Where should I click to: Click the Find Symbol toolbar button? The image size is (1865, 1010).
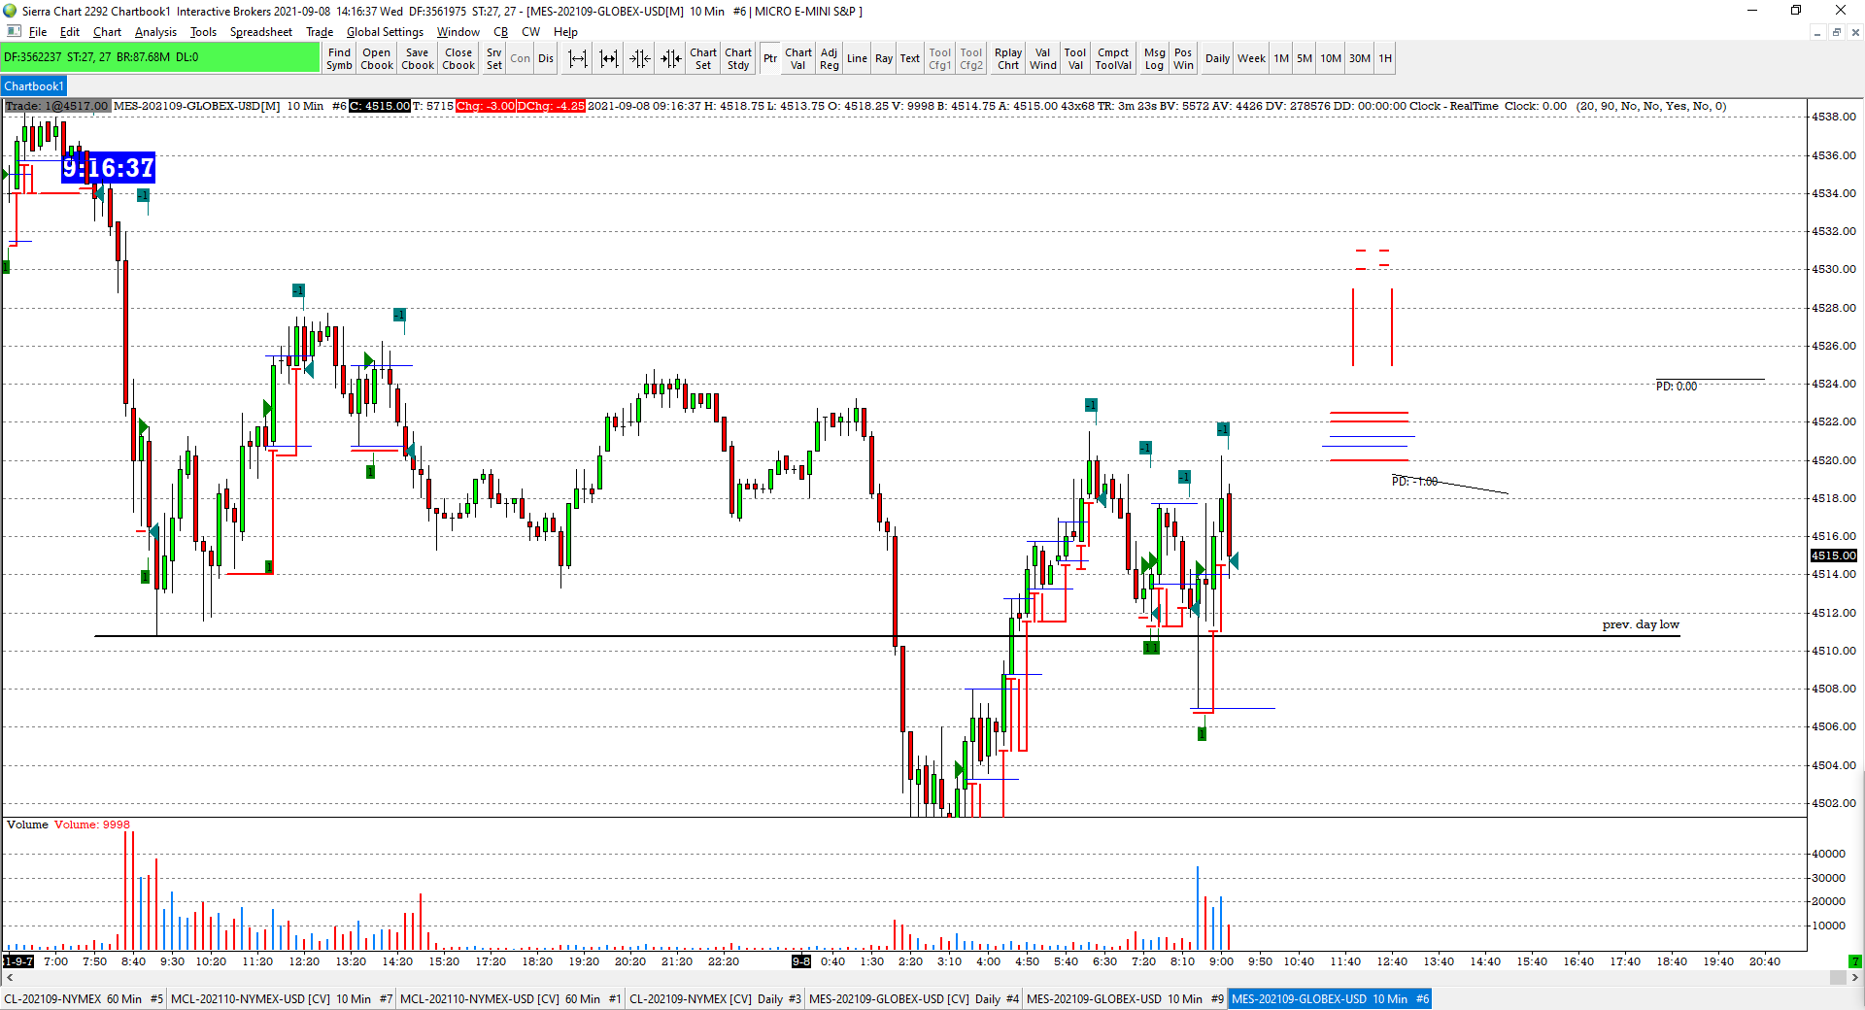[x=339, y=58]
